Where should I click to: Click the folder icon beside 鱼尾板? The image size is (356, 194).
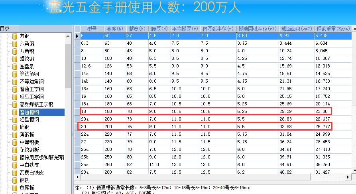[15, 188]
